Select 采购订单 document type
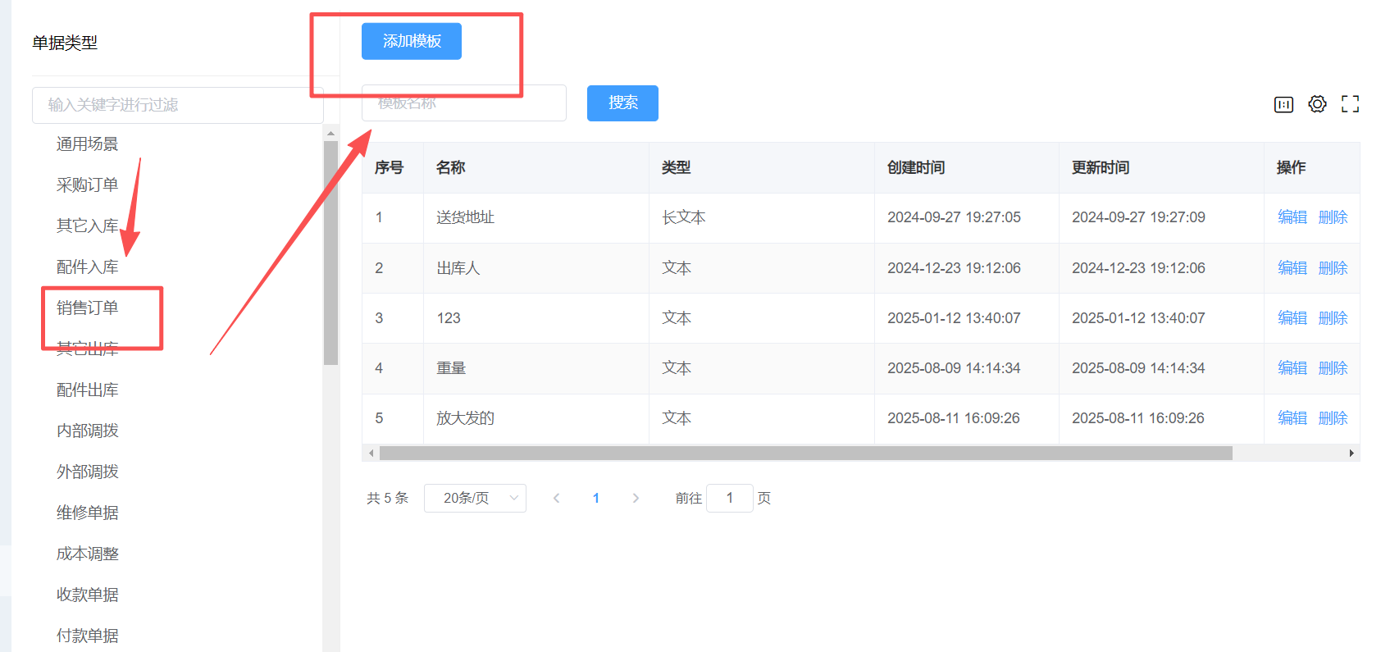 [88, 185]
